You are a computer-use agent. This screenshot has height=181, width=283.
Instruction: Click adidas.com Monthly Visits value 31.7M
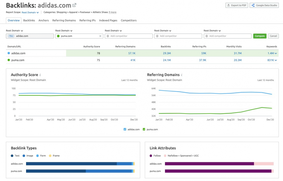tap(238, 53)
